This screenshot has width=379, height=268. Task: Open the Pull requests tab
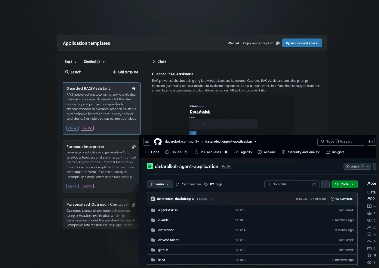click(211, 152)
